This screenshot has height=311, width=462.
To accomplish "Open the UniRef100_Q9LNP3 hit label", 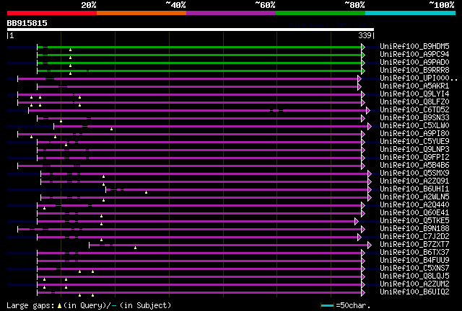I will (x=414, y=150).
